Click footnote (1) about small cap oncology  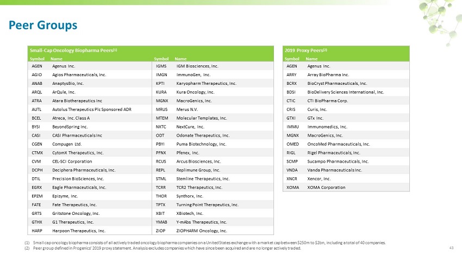(207, 243)
